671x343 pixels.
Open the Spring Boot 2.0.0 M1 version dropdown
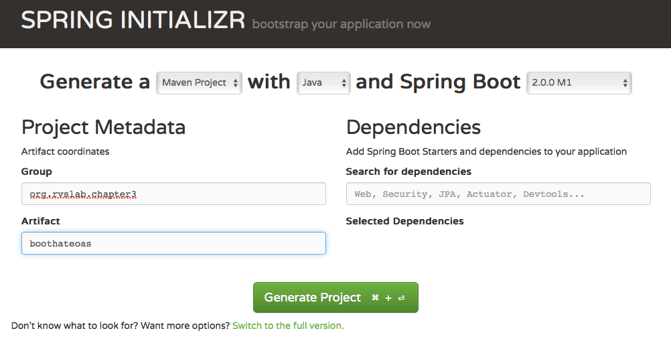coord(579,82)
